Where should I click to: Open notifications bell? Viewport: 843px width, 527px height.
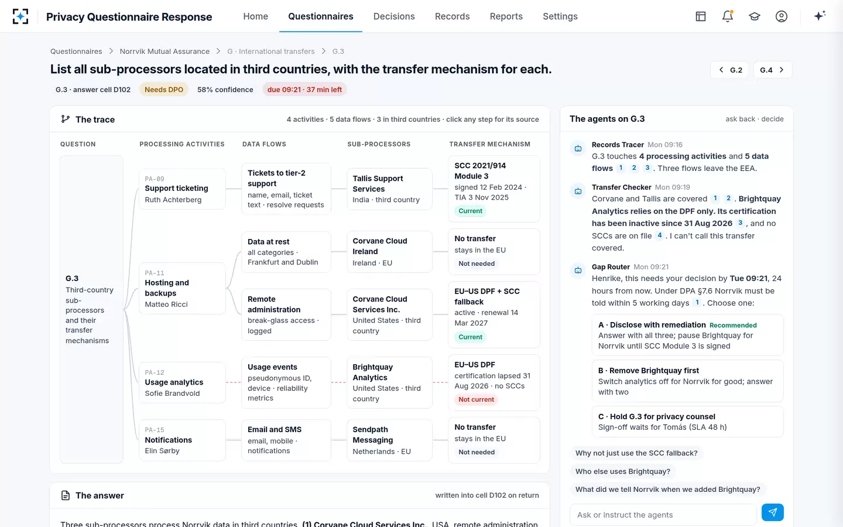(728, 16)
